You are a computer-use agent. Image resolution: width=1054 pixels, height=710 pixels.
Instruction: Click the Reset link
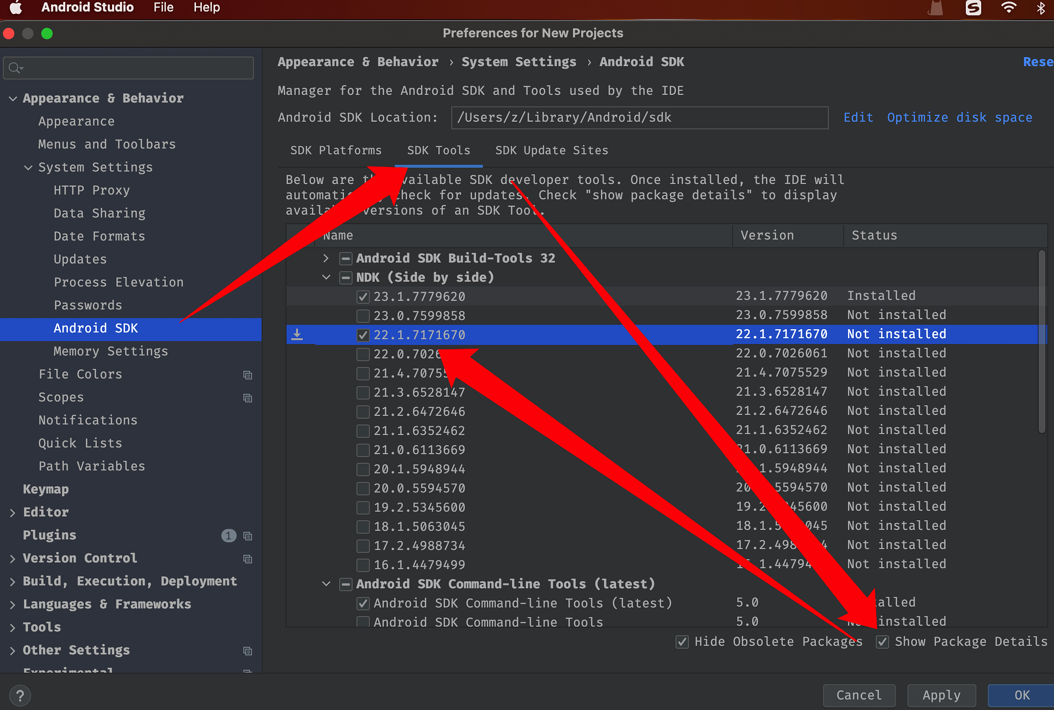pyautogui.click(x=1038, y=62)
